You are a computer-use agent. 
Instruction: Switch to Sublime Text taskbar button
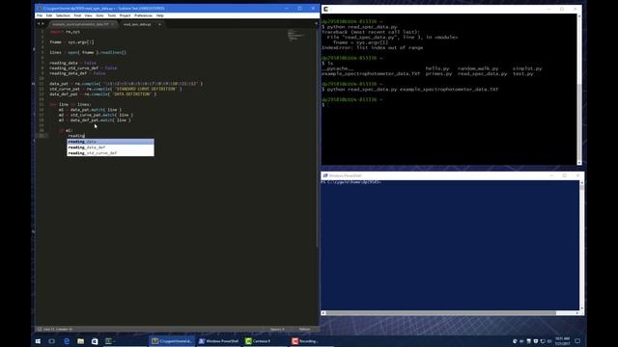point(172,341)
